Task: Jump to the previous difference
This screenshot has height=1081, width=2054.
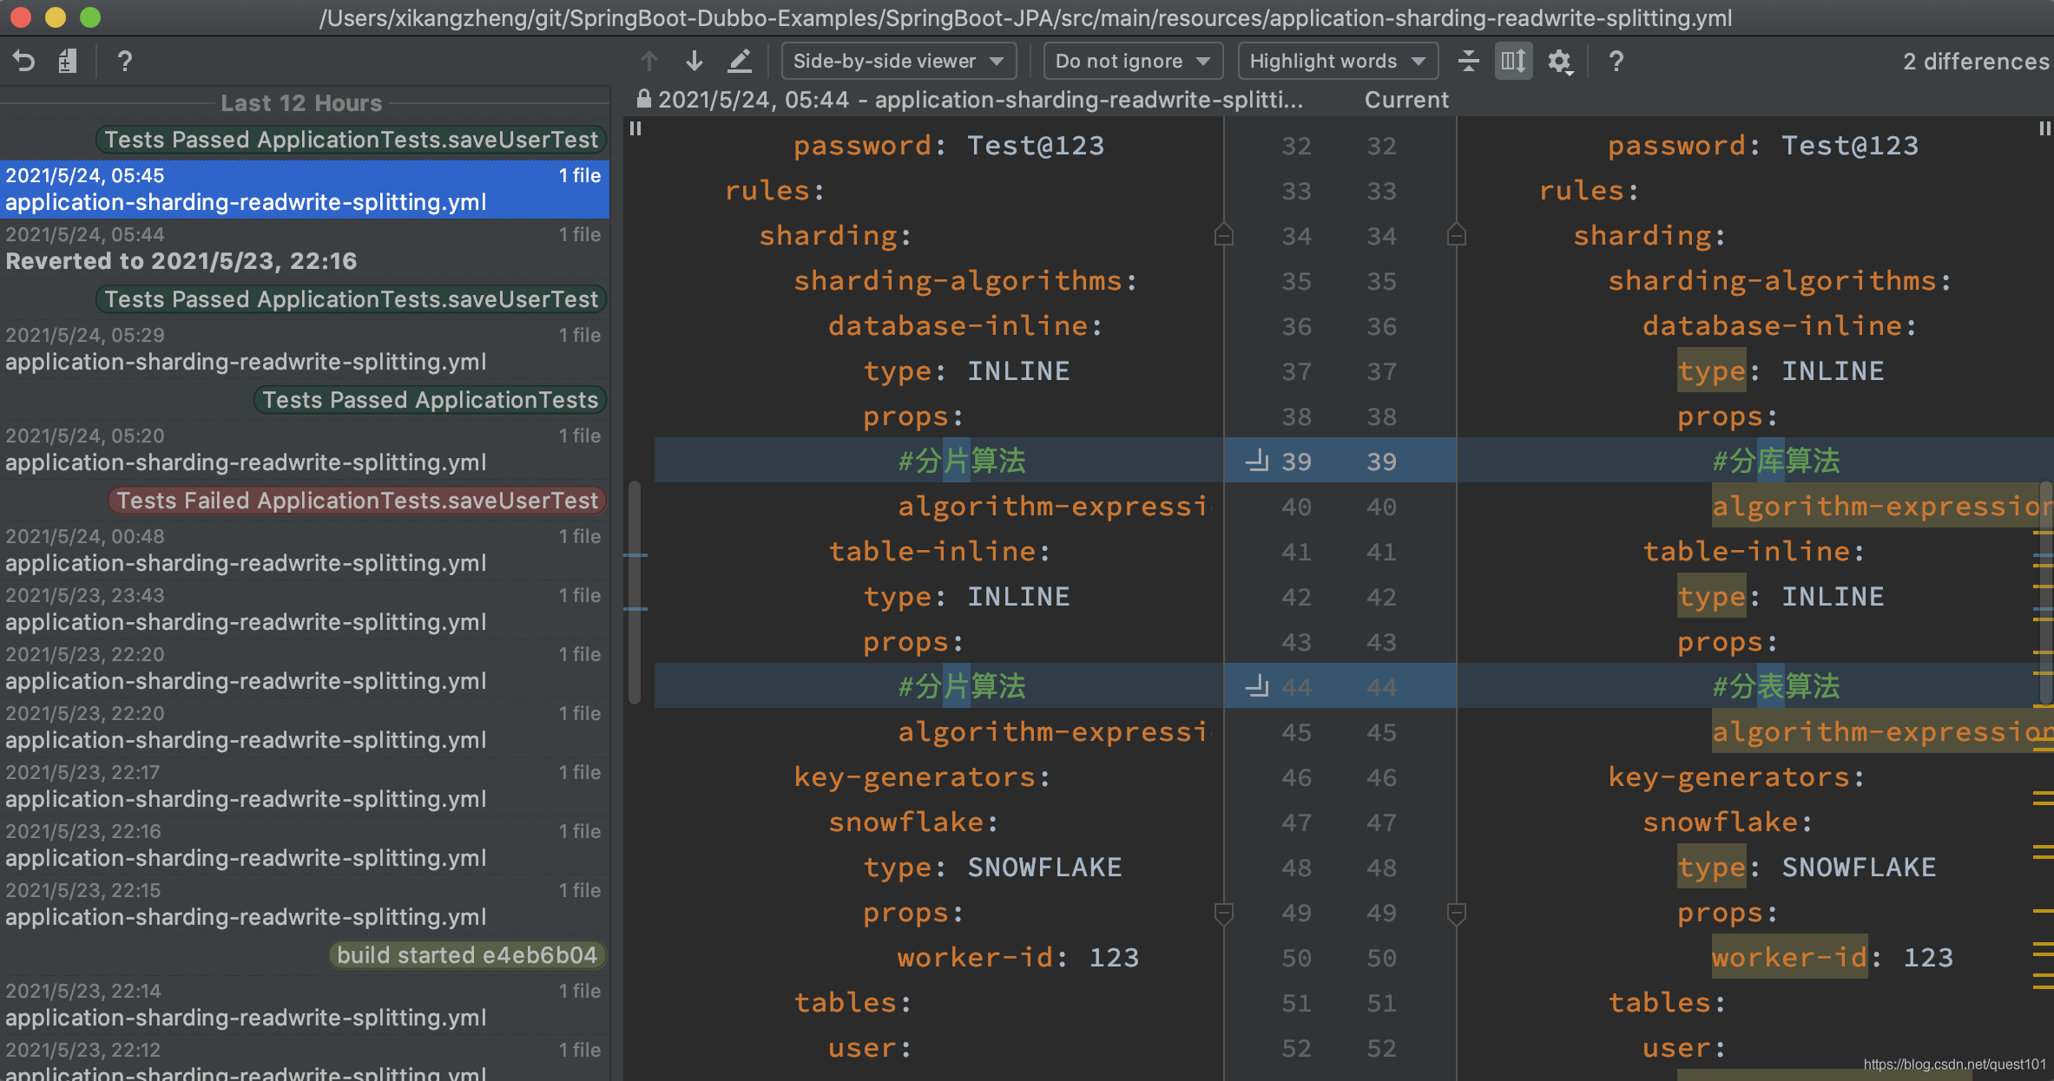Action: coord(649,61)
